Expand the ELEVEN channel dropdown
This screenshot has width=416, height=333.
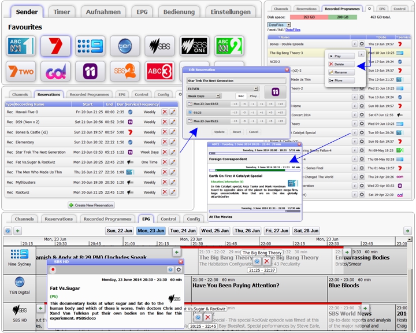[255, 88]
